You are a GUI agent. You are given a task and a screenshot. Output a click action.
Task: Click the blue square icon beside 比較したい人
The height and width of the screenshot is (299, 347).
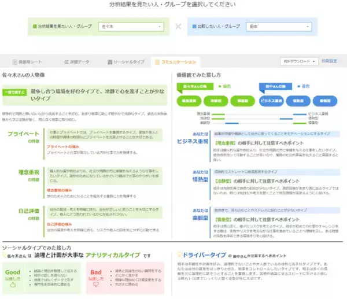point(194,27)
